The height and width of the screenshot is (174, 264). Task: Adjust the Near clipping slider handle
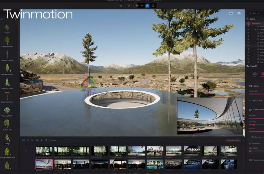pyautogui.click(x=250, y=151)
